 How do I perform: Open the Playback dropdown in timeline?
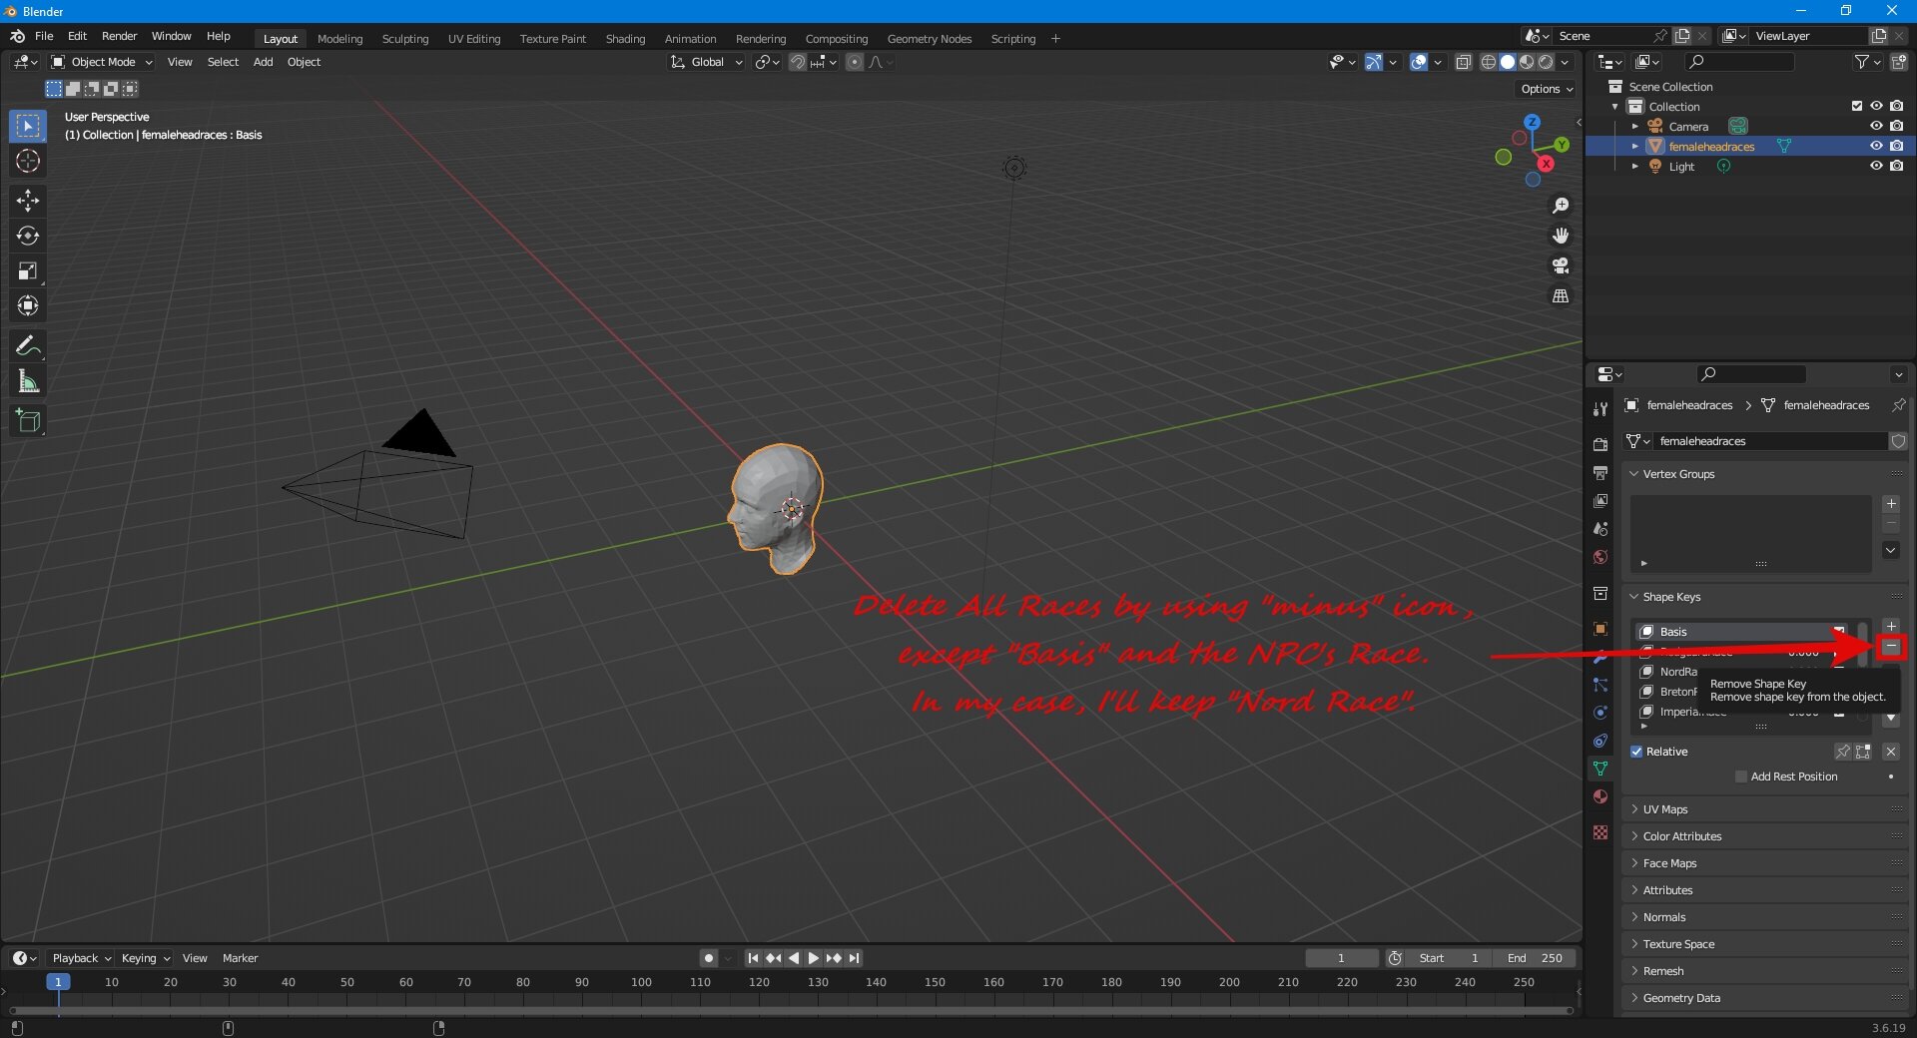point(81,958)
